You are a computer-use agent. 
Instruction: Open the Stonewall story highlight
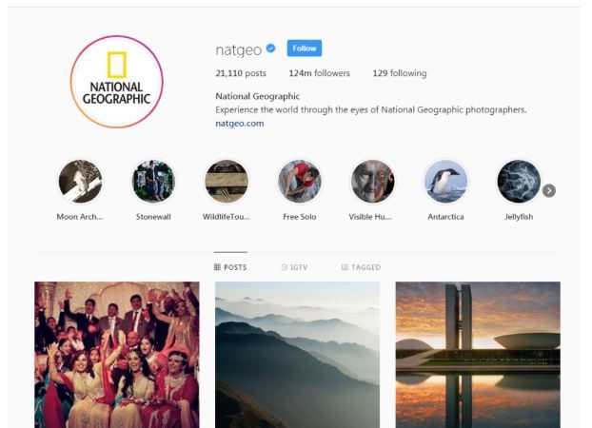[153, 182]
